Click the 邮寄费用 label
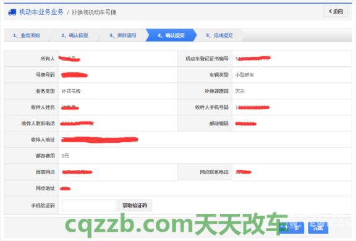The width and height of the screenshot is (356, 241). (x=45, y=156)
